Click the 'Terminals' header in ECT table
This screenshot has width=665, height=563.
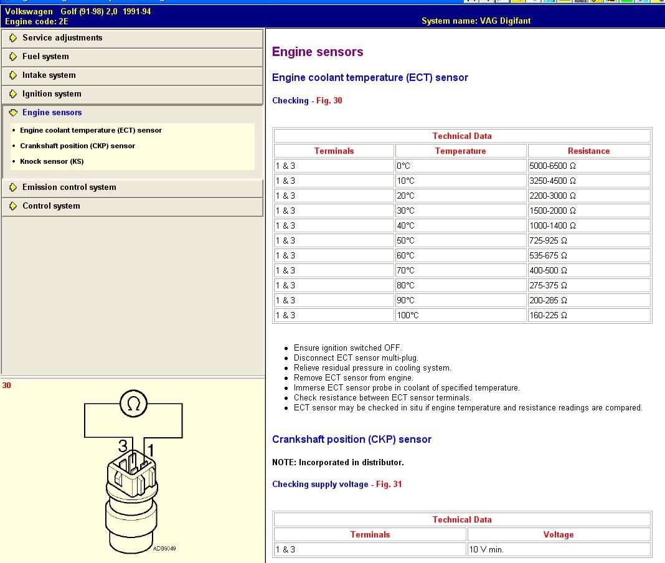pos(334,151)
